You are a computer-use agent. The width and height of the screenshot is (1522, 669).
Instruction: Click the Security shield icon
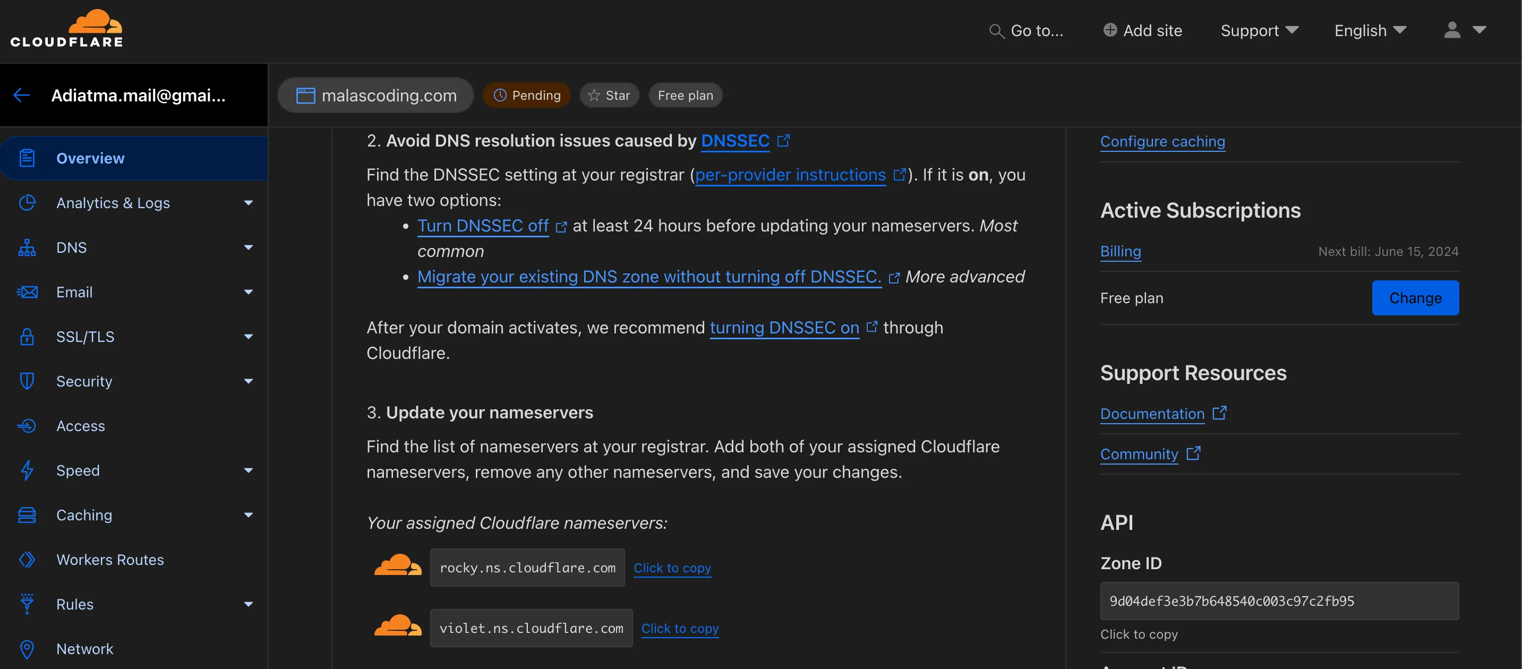[27, 381]
